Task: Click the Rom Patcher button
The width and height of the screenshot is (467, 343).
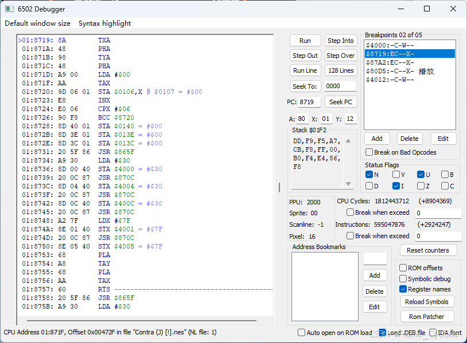Action: pyautogui.click(x=427, y=317)
